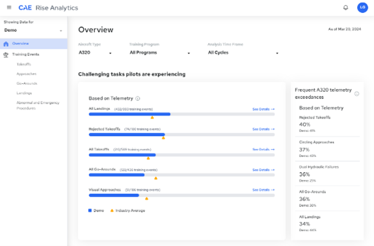Expand the Demo data selector dropdown
The width and height of the screenshot is (374, 246).
33,31
